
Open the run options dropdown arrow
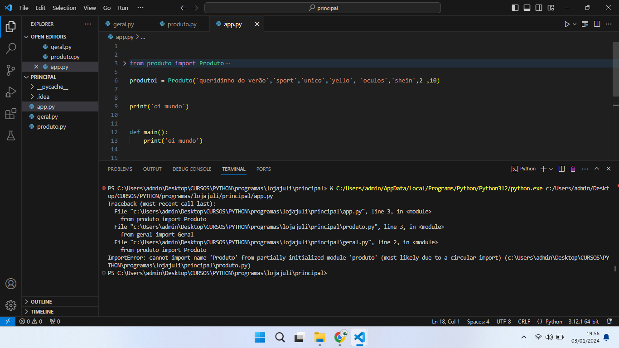click(575, 24)
